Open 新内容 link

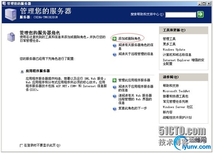point(168,112)
